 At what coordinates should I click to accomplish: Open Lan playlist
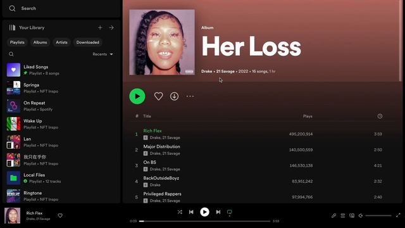coord(61,142)
